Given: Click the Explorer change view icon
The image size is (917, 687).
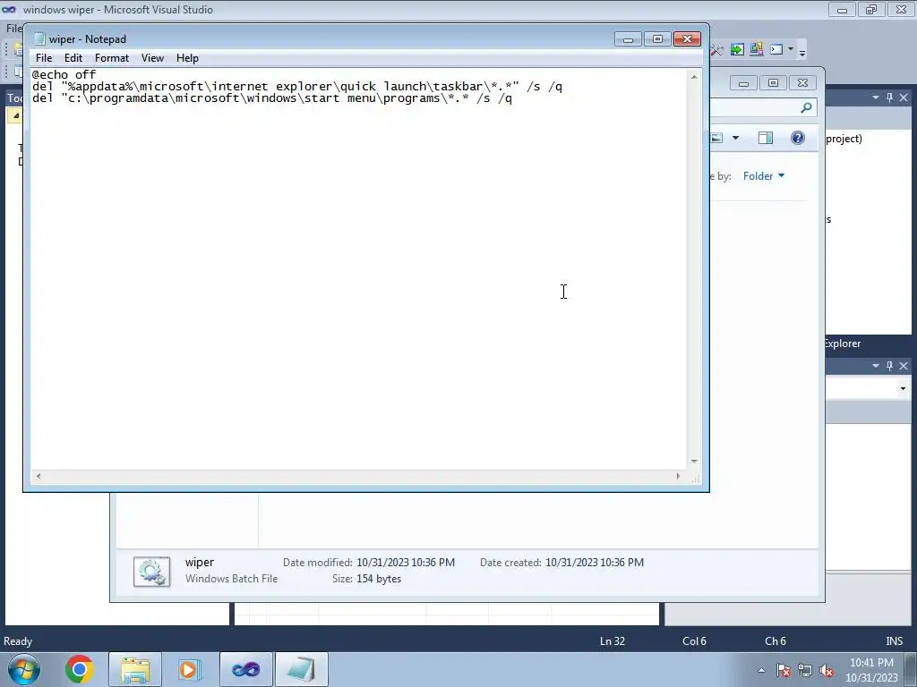Looking at the screenshot, I should point(717,138).
